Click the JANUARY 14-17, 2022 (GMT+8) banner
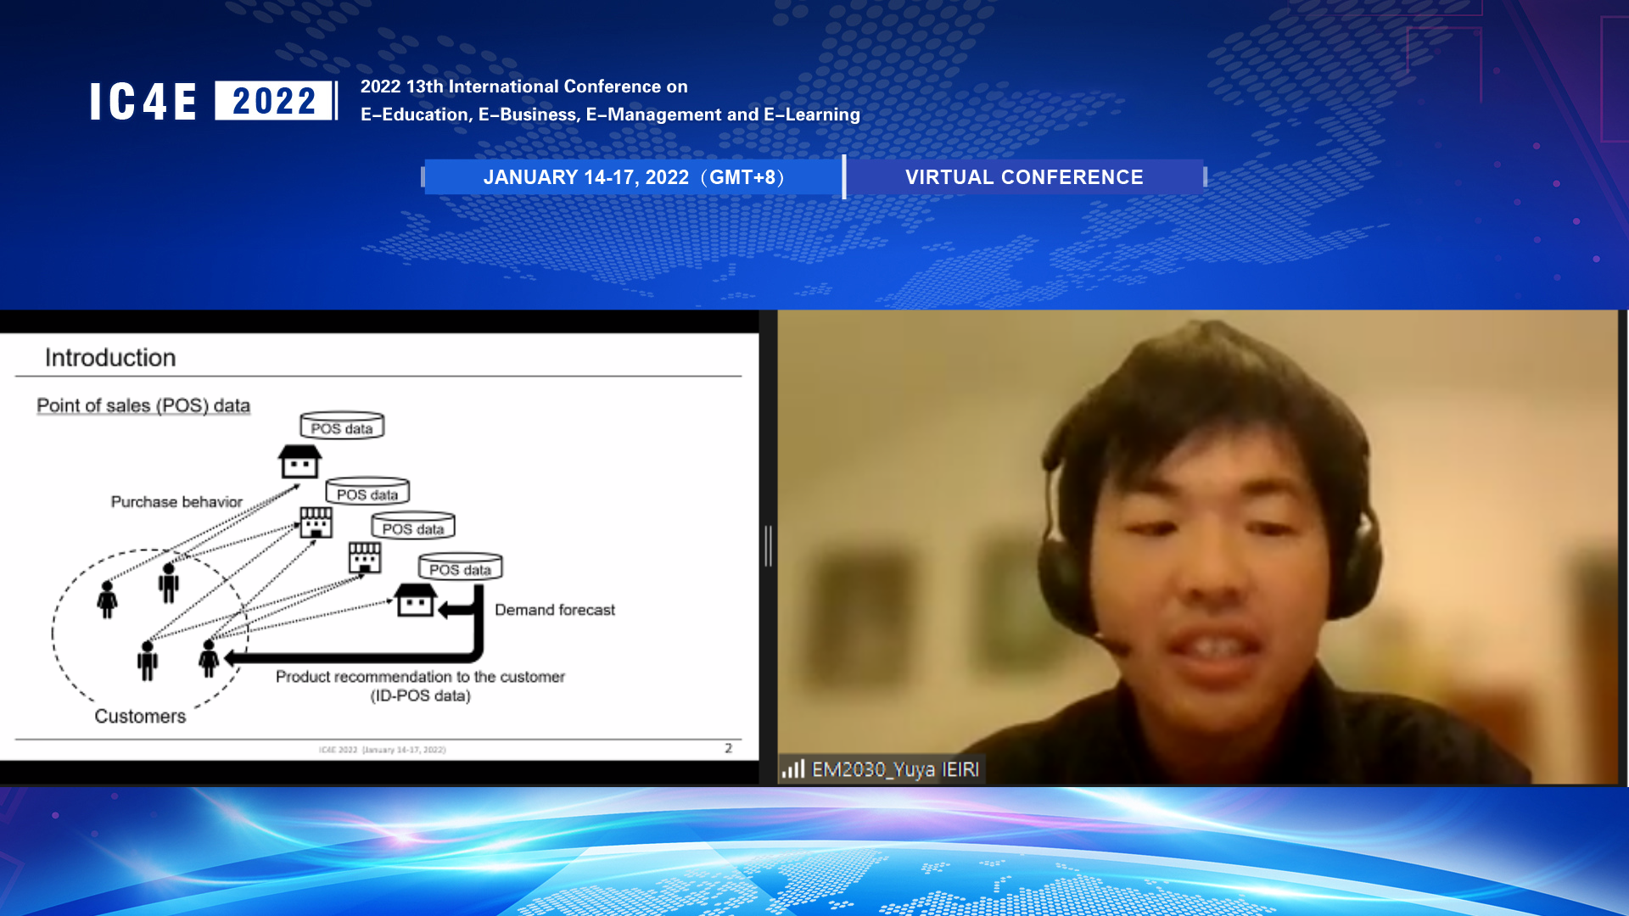Viewport: 1629px width, 916px height. point(633,177)
